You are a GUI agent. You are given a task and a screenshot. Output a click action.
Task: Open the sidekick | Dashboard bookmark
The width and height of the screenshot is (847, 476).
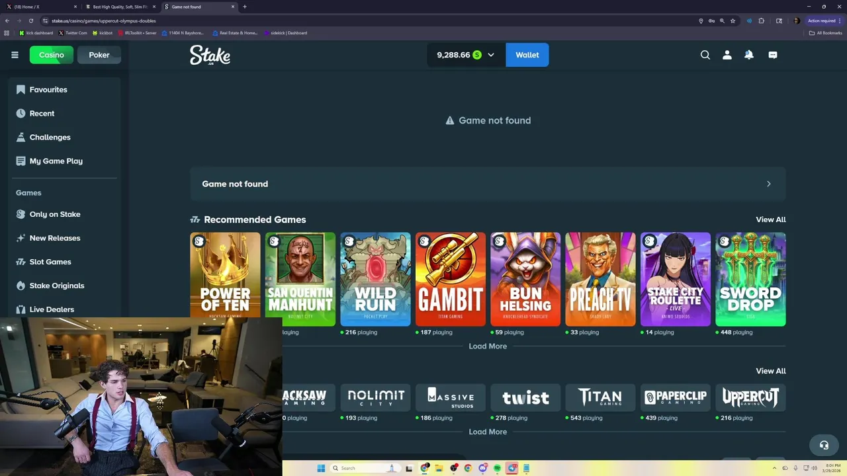coord(285,33)
